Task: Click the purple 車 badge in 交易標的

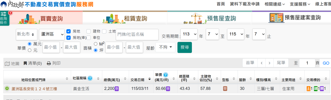Action: tap(322, 89)
